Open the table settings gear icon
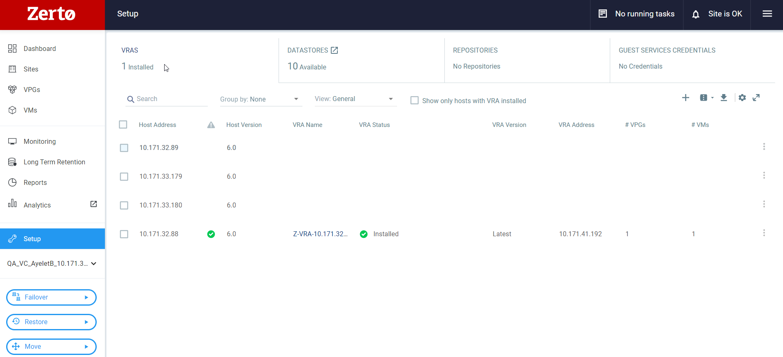The height and width of the screenshot is (357, 783). (742, 98)
